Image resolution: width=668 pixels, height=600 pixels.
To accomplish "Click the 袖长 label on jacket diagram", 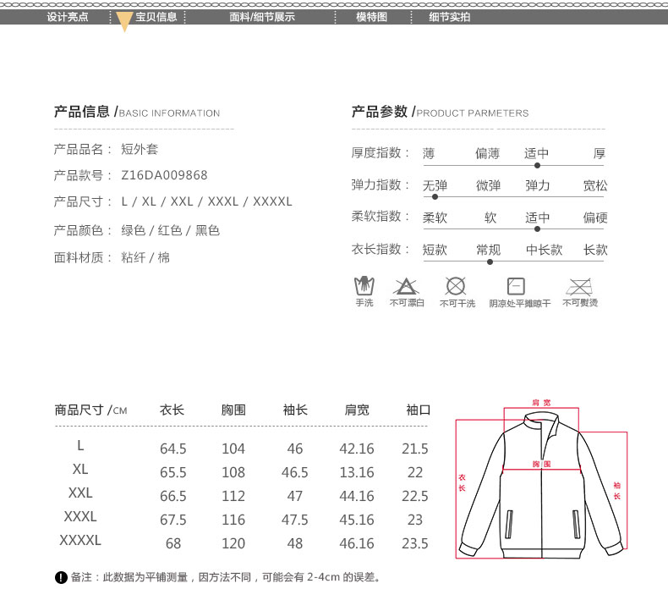I will 617,490.
